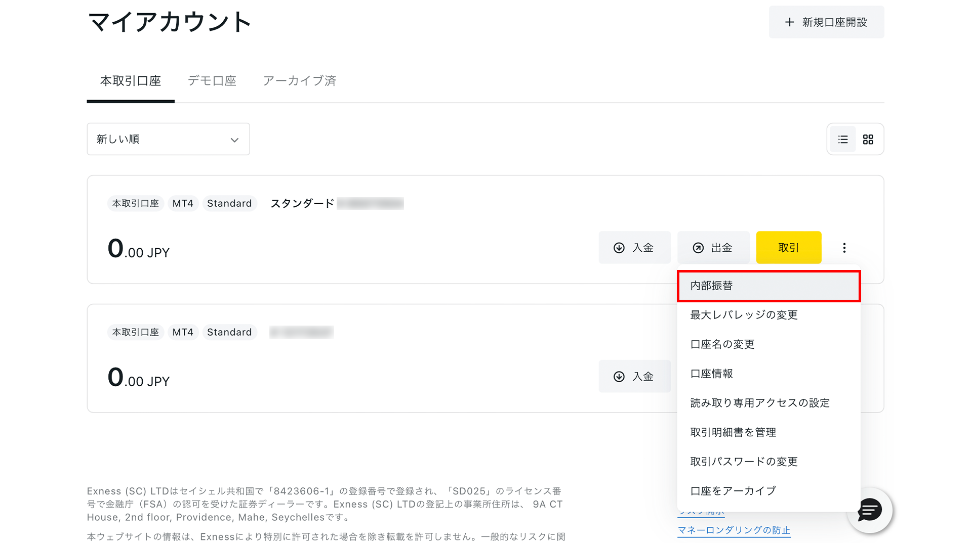Viewport: 972px width, 546px height.
Task: Choose 口座名の変更 menu entry
Action: click(722, 344)
